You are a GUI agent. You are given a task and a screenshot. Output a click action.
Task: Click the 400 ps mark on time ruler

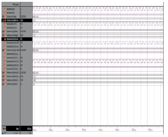[x=100, y=130]
